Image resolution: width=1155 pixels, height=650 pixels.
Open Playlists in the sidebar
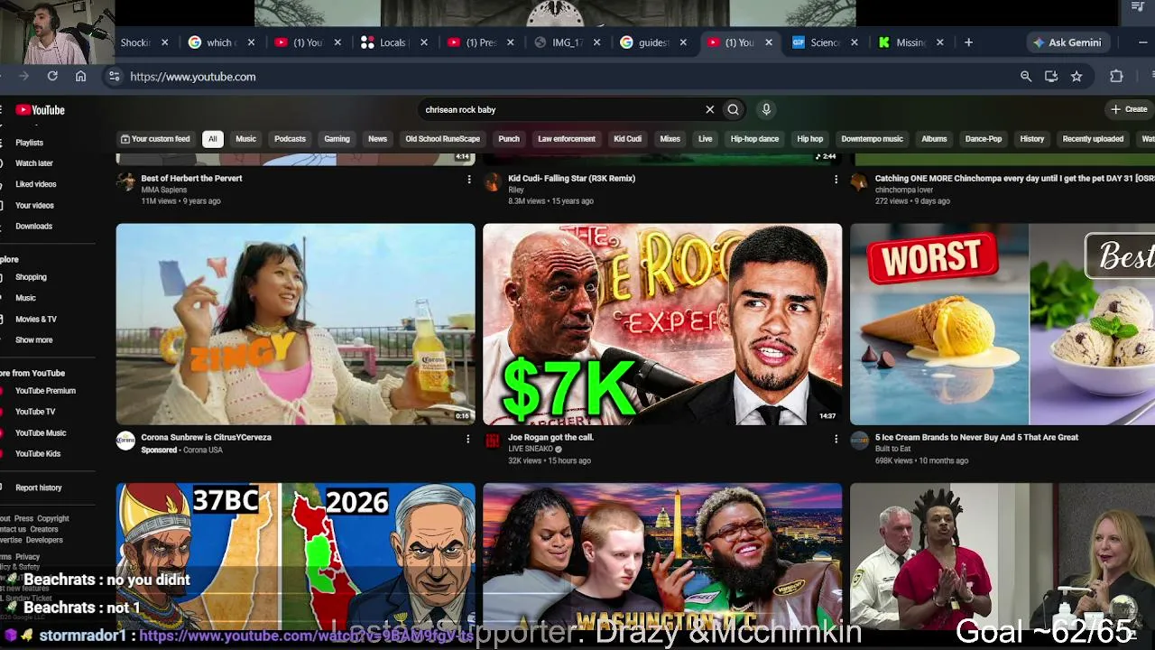(29, 143)
